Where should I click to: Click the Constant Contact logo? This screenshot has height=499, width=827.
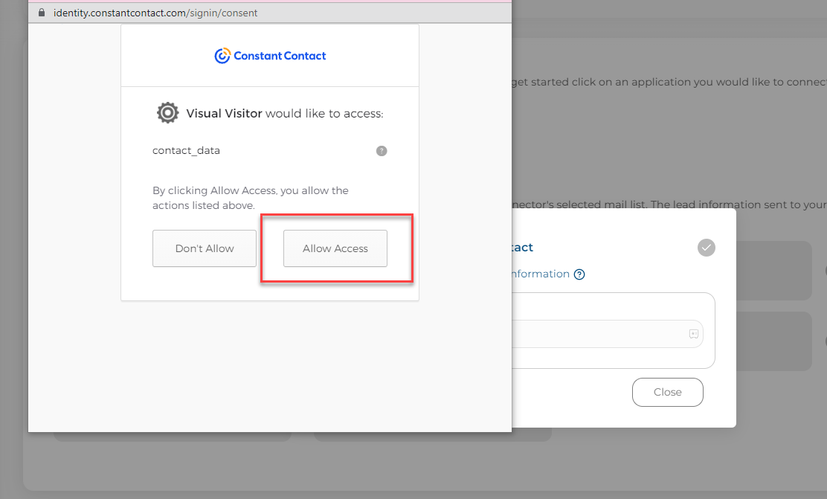click(270, 55)
